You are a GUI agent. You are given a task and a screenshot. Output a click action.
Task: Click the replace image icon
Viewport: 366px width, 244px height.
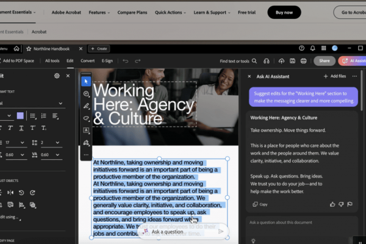10,205
